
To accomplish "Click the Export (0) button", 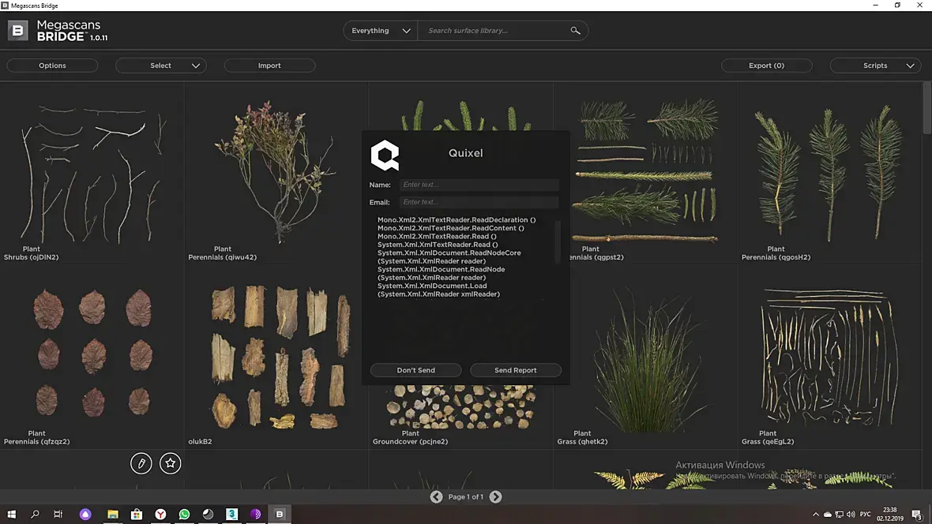I will [766, 65].
